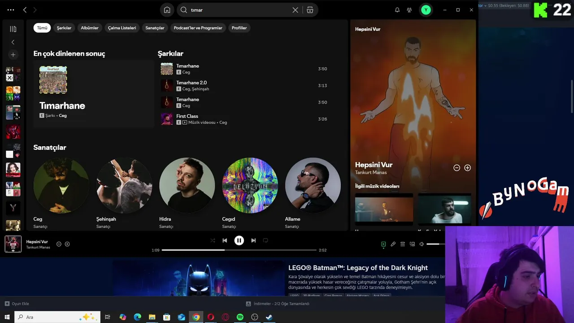Toggle Now Playing view icon
The height and width of the screenshot is (323, 574).
tap(383, 244)
